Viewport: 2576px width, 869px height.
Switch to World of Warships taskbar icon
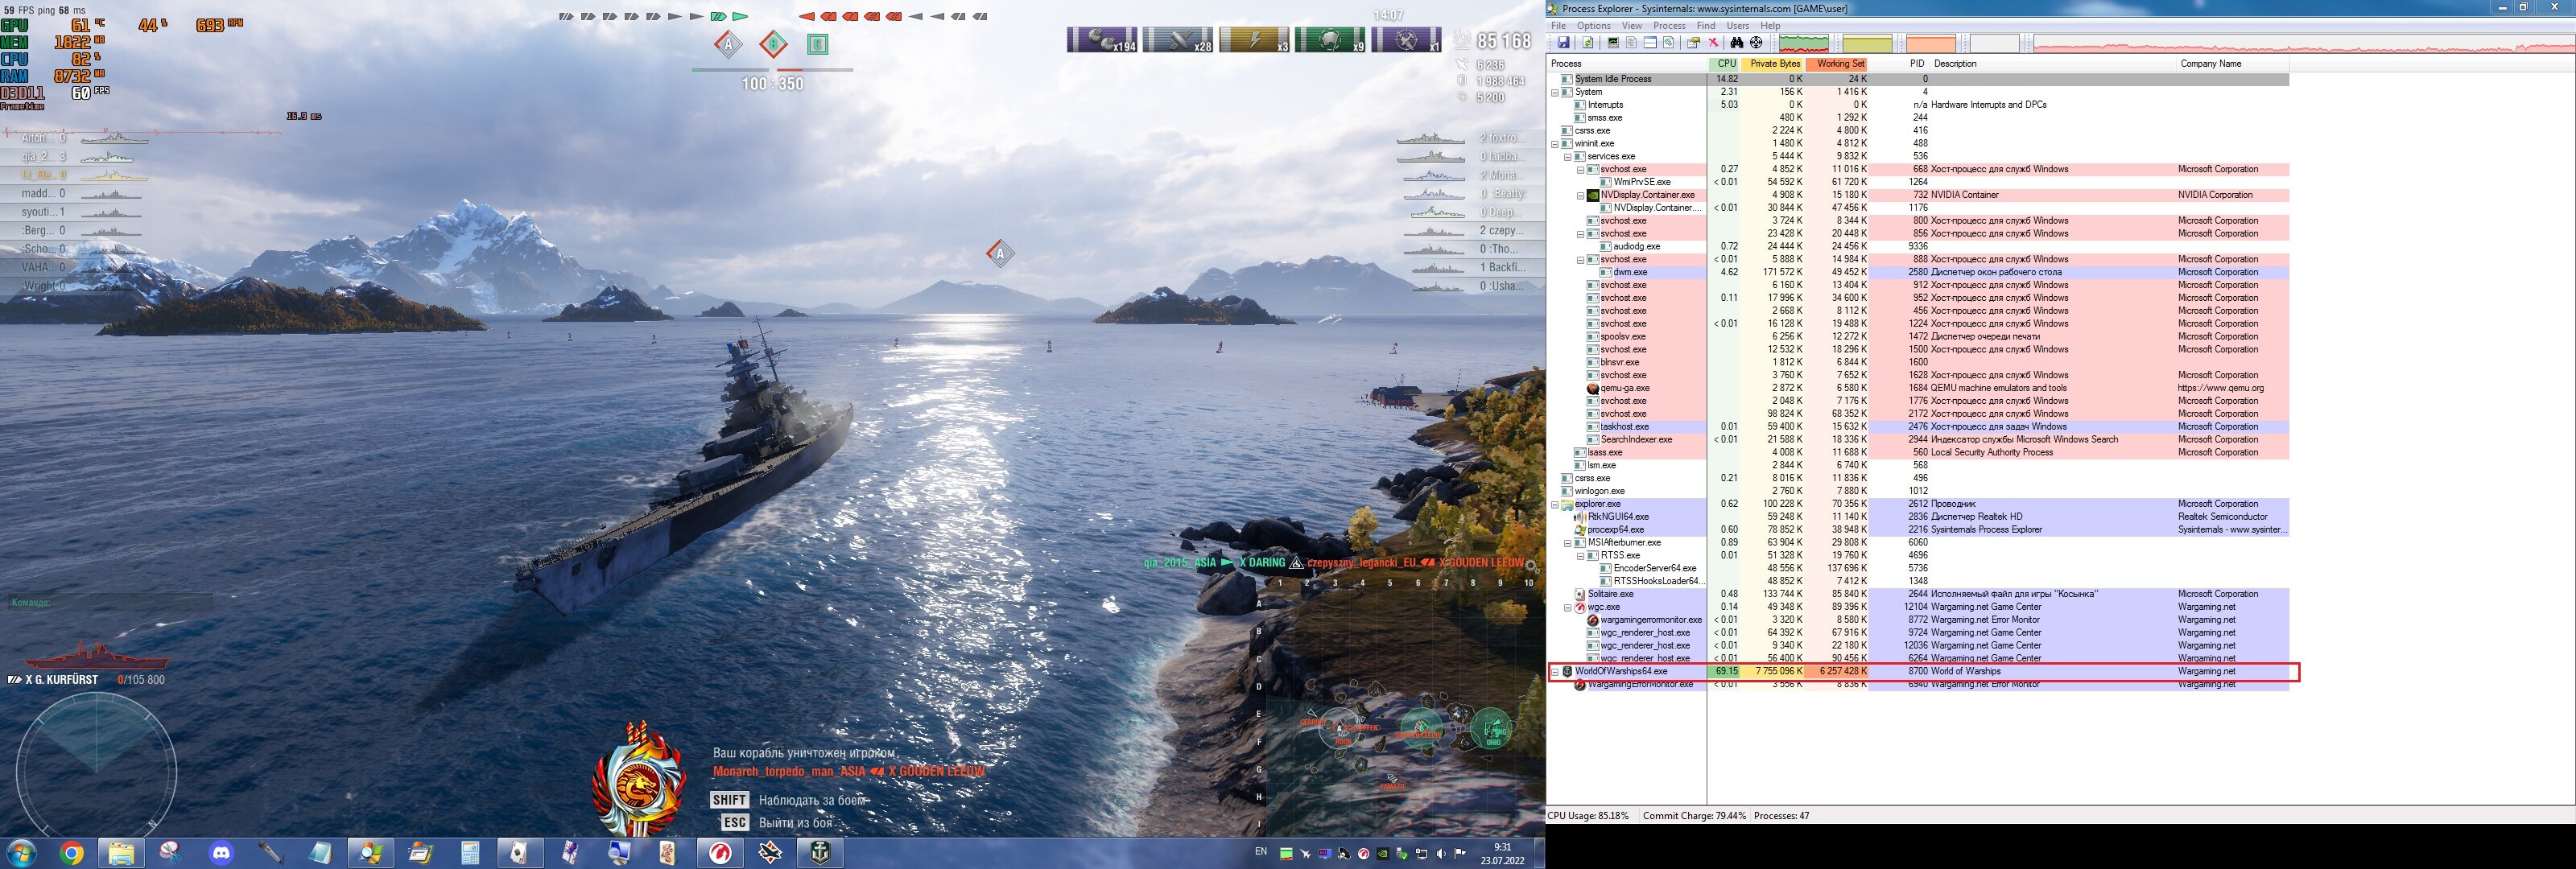tap(820, 853)
